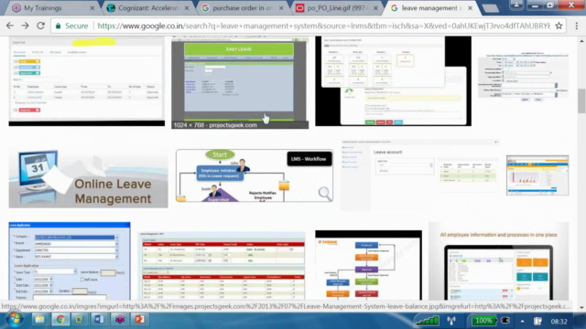
Task: Go forward using the browser forward arrow
Action: [x=25, y=26]
